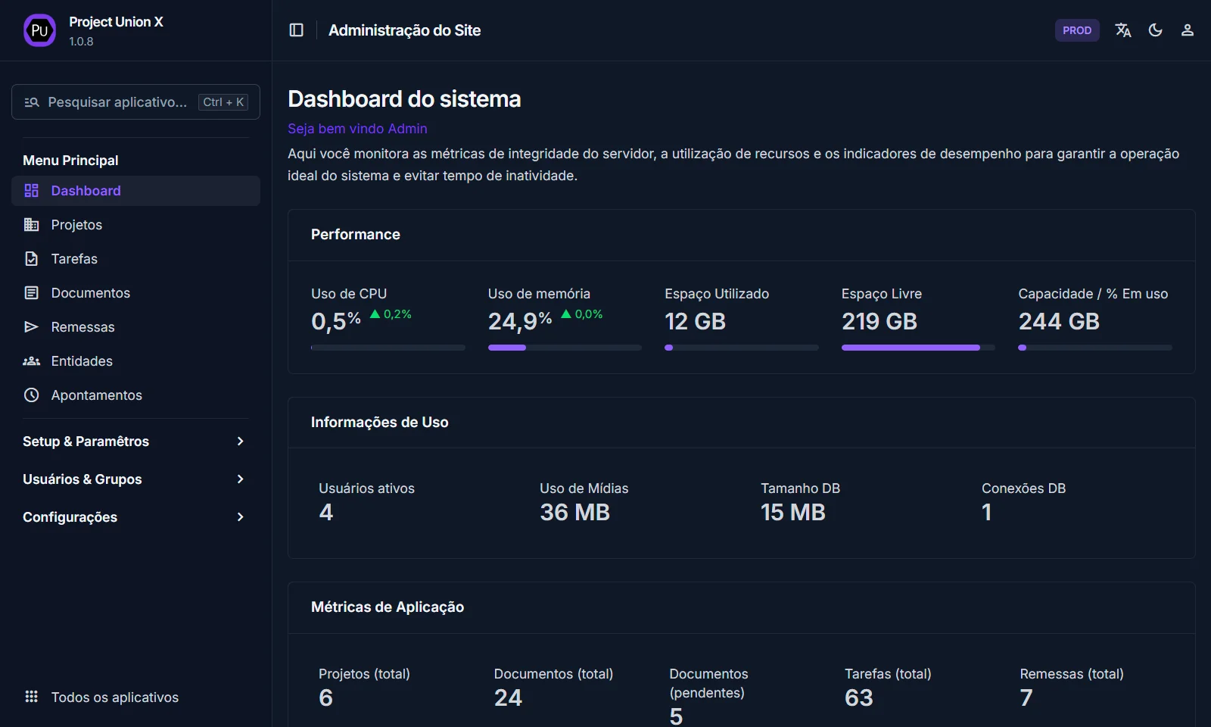The width and height of the screenshot is (1211, 727).
Task: Click the Documentos icon in sidebar
Action: (x=31, y=293)
